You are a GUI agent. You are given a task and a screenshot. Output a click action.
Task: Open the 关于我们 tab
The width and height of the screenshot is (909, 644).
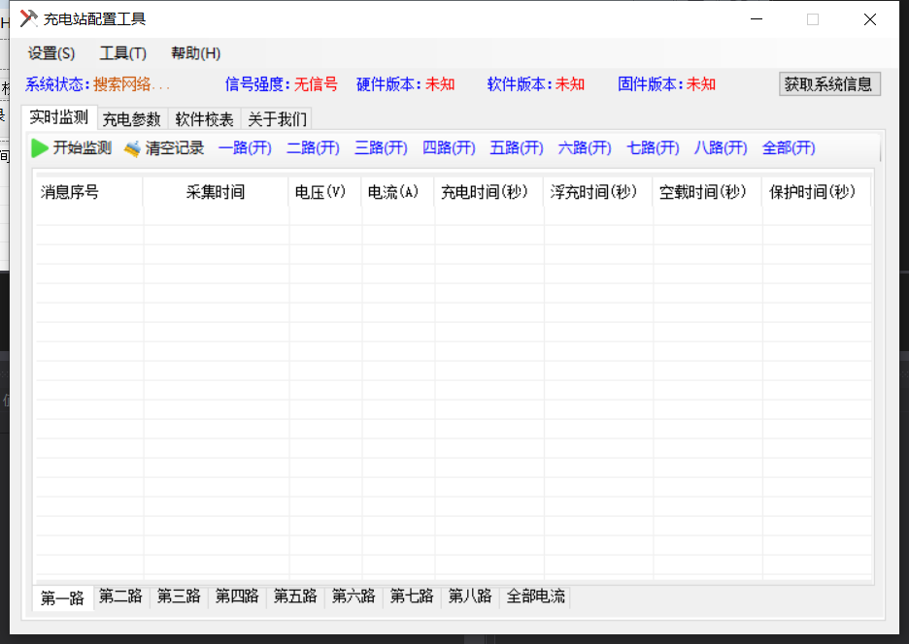277,119
